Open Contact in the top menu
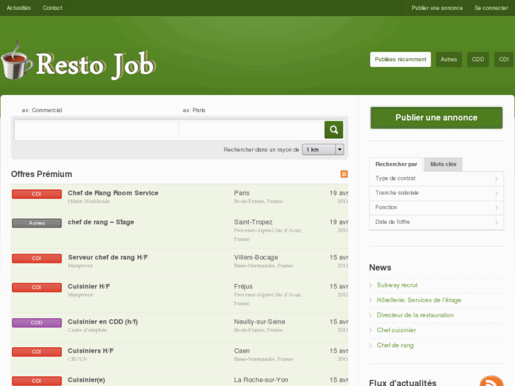515x386 pixels. (x=52, y=8)
